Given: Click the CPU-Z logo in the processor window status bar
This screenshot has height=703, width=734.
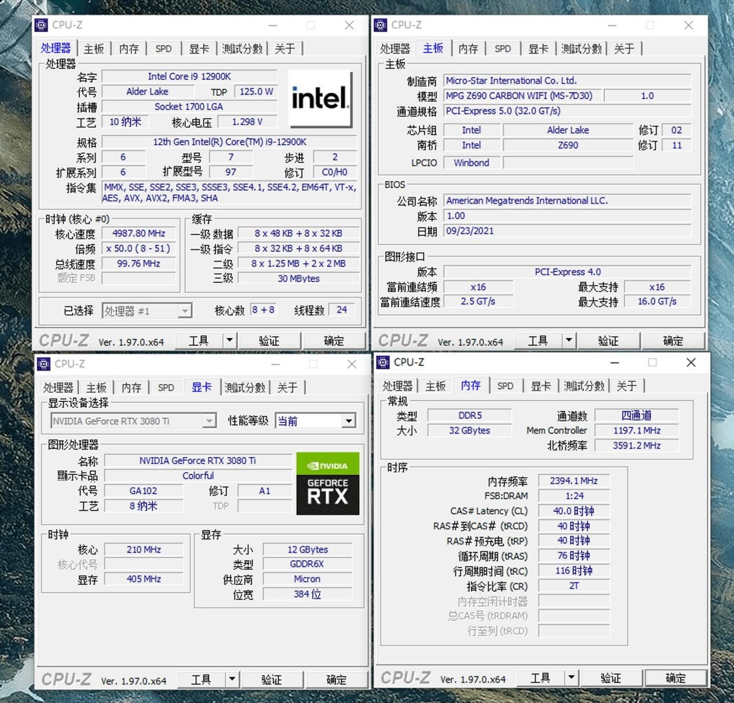Looking at the screenshot, I should click(x=64, y=341).
